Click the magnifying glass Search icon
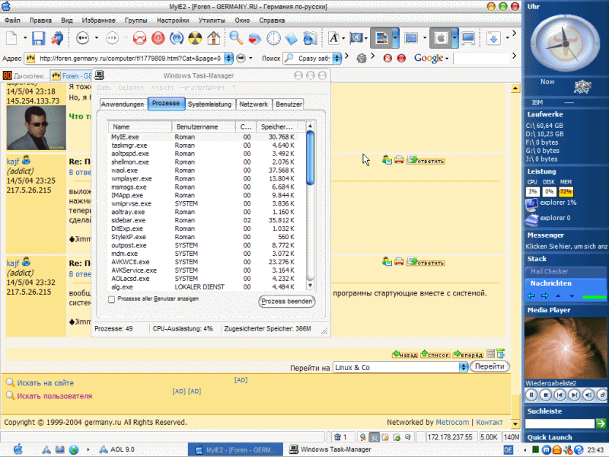Screen dimensions: 609x457 [x=236, y=38]
